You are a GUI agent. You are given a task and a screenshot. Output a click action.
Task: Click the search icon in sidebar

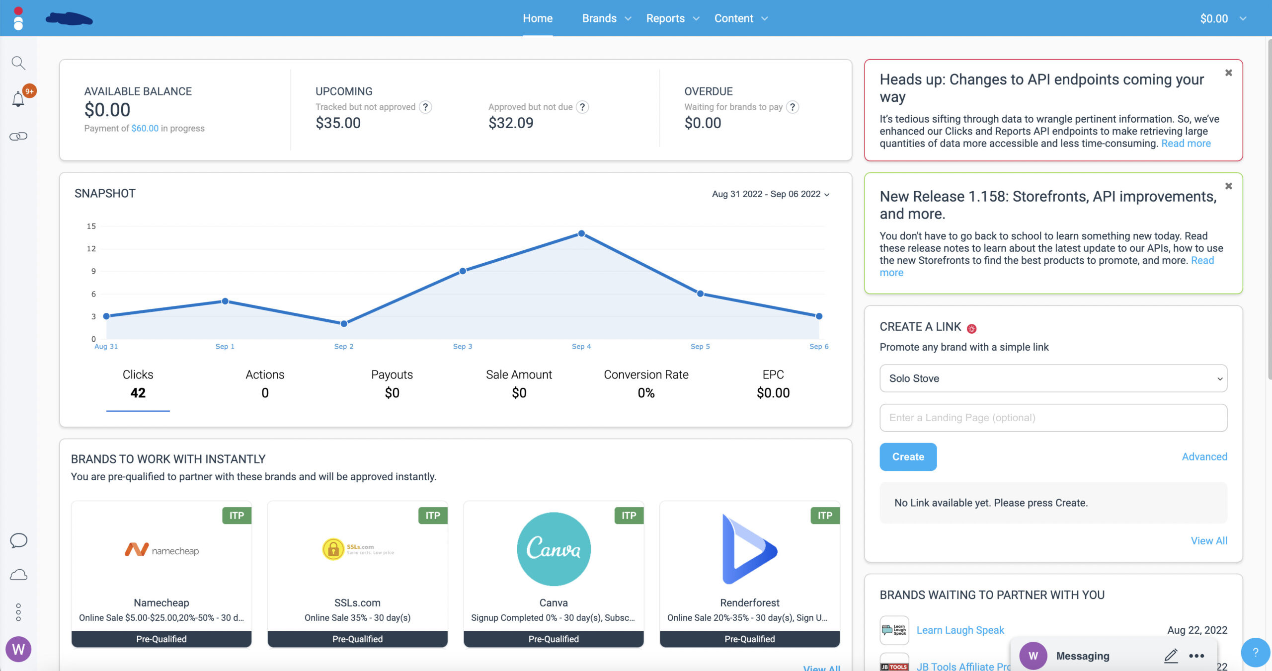point(18,62)
